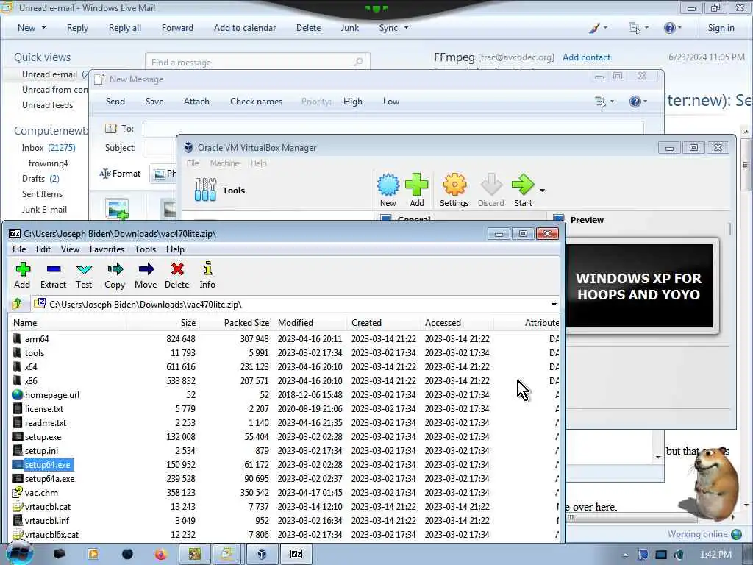The image size is (753, 565).
Task: Open the File menu in 7-Zip
Action: pos(19,249)
